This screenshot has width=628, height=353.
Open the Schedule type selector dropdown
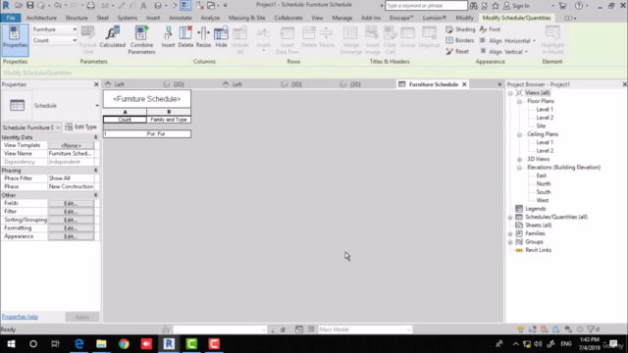click(97, 106)
